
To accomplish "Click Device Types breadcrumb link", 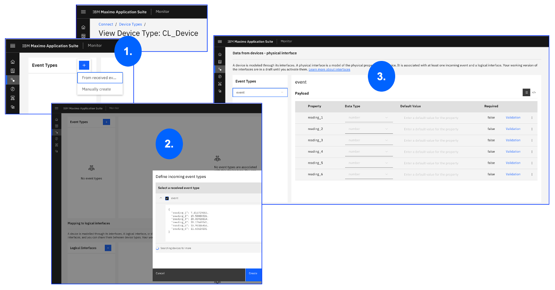I will 131,24.
